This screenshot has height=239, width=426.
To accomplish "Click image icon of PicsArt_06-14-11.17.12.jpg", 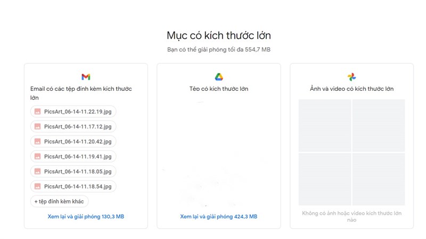I will coord(38,126).
